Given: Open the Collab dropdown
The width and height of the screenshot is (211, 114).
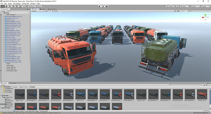Looking at the screenshot, I should (170, 6).
